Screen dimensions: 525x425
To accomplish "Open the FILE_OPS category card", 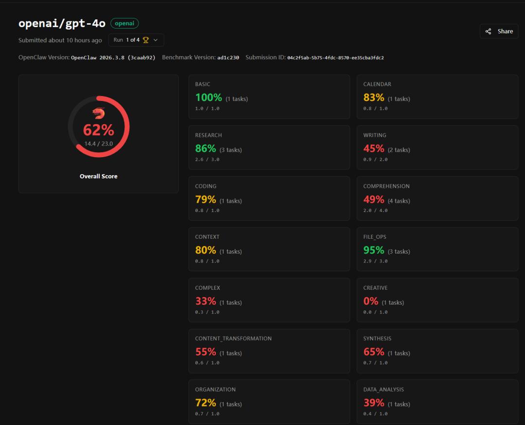I will (x=437, y=249).
